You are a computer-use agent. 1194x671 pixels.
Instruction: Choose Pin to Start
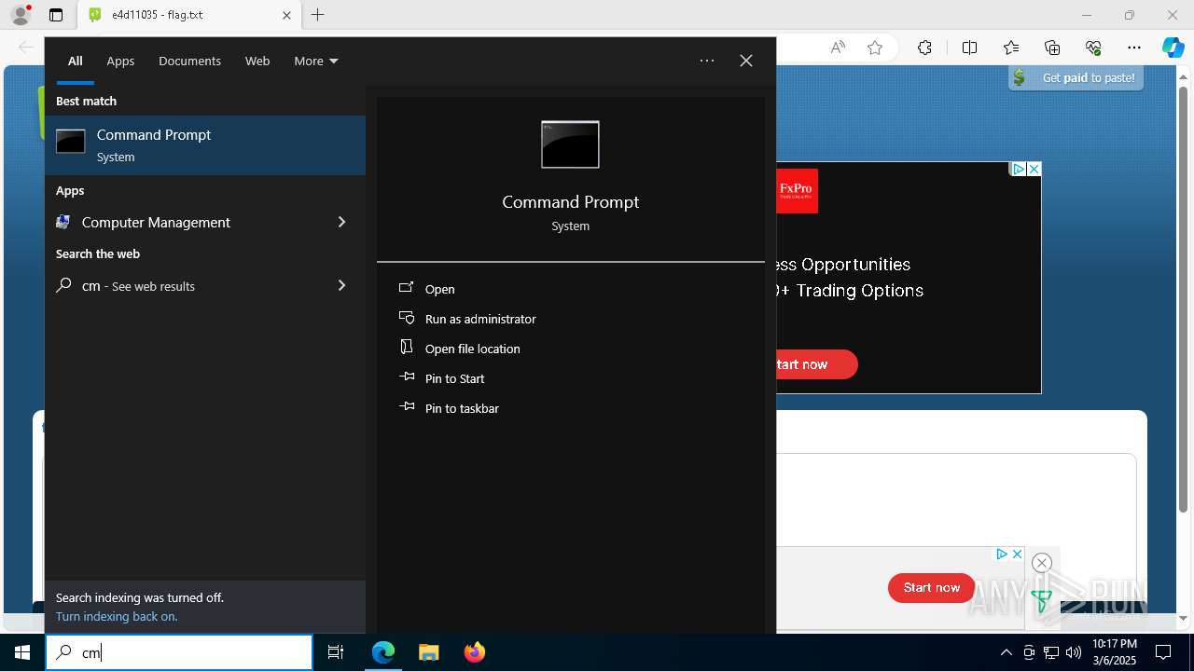click(454, 378)
